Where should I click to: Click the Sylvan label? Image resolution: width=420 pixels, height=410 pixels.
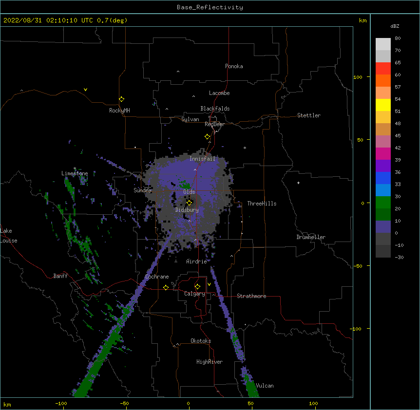pos(190,119)
